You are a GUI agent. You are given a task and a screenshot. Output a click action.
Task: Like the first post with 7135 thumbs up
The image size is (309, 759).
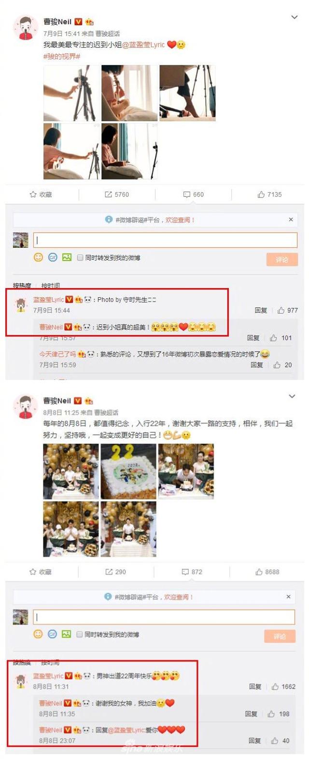(269, 195)
